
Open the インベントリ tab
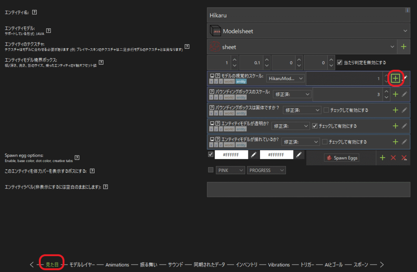coord(247,265)
